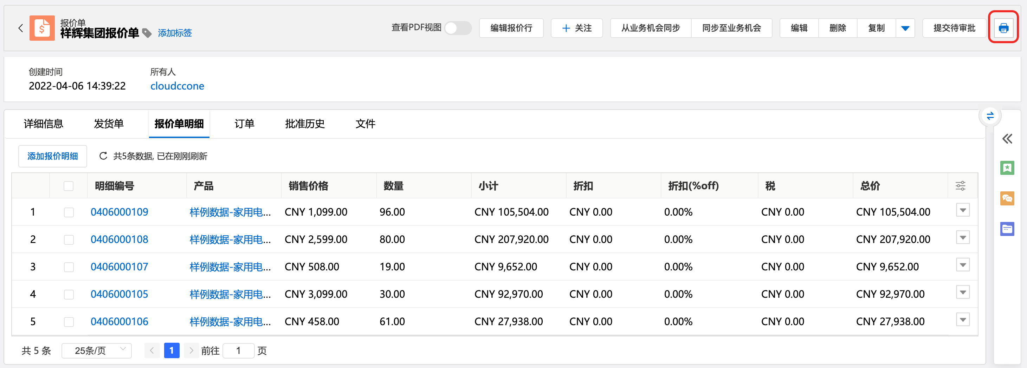Expand the dropdown arrow next to 复制
The height and width of the screenshot is (368, 1027).
(x=905, y=28)
